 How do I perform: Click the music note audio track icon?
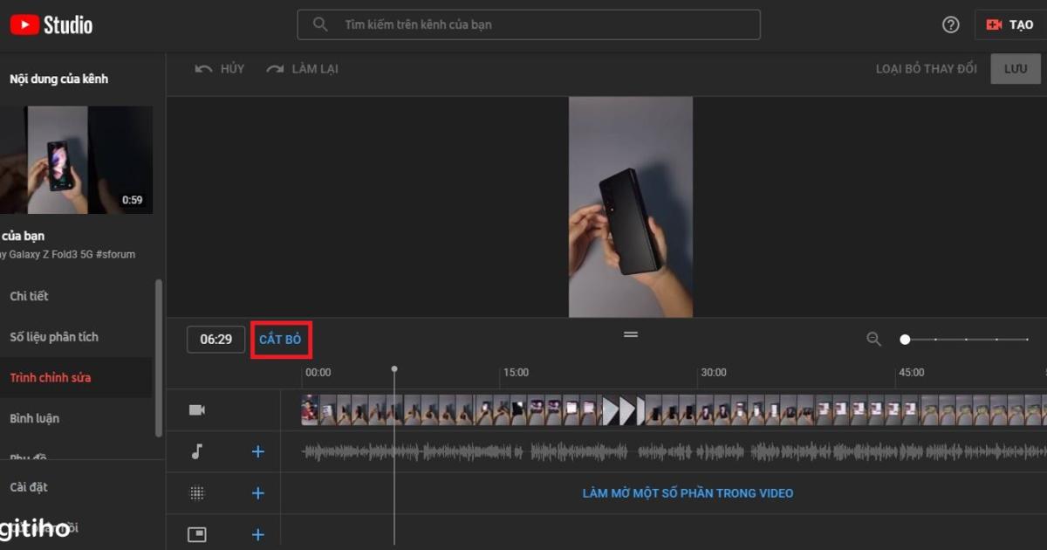pos(196,451)
